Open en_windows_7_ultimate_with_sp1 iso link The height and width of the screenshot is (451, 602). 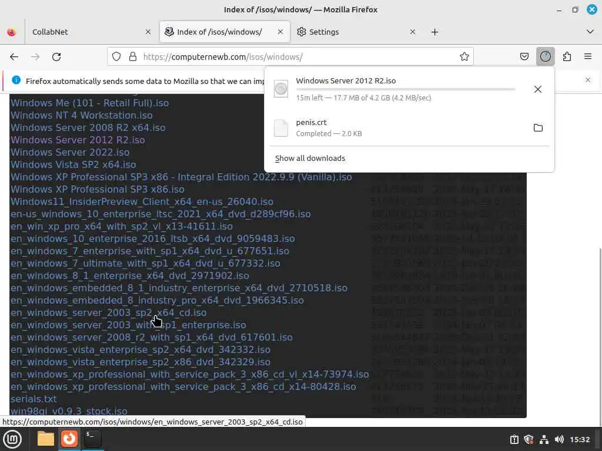[x=145, y=263]
